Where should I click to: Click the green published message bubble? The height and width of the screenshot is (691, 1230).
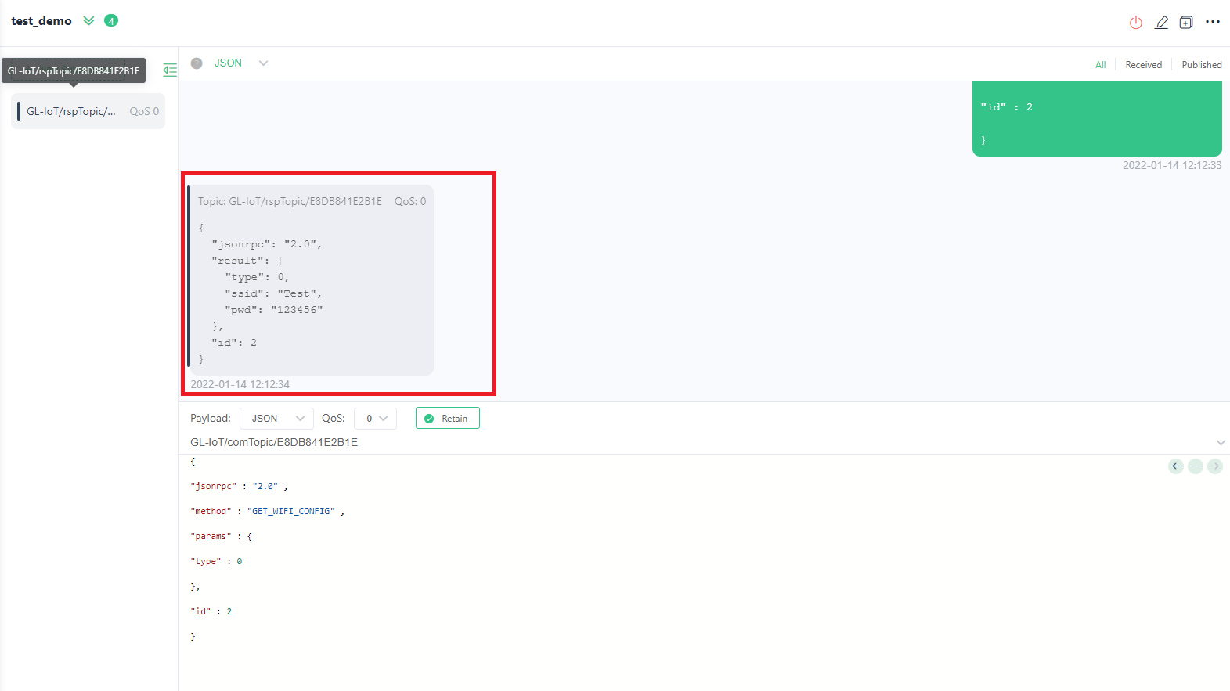tap(1097, 119)
